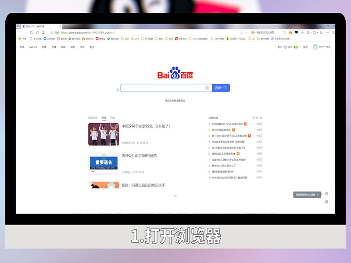The image size is (351, 263).
Task: Open the 重要通告 news thumbnail
Action: pos(104,163)
